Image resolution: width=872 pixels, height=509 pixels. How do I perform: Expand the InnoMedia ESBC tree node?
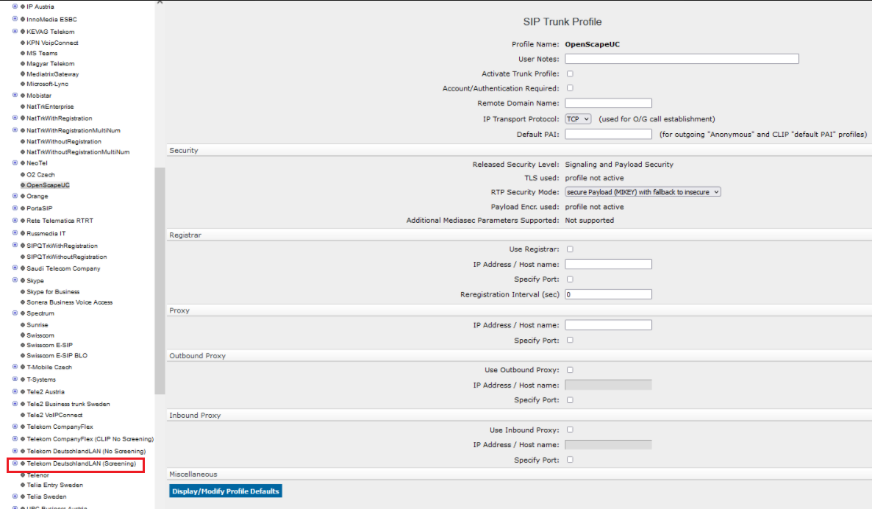[15, 19]
